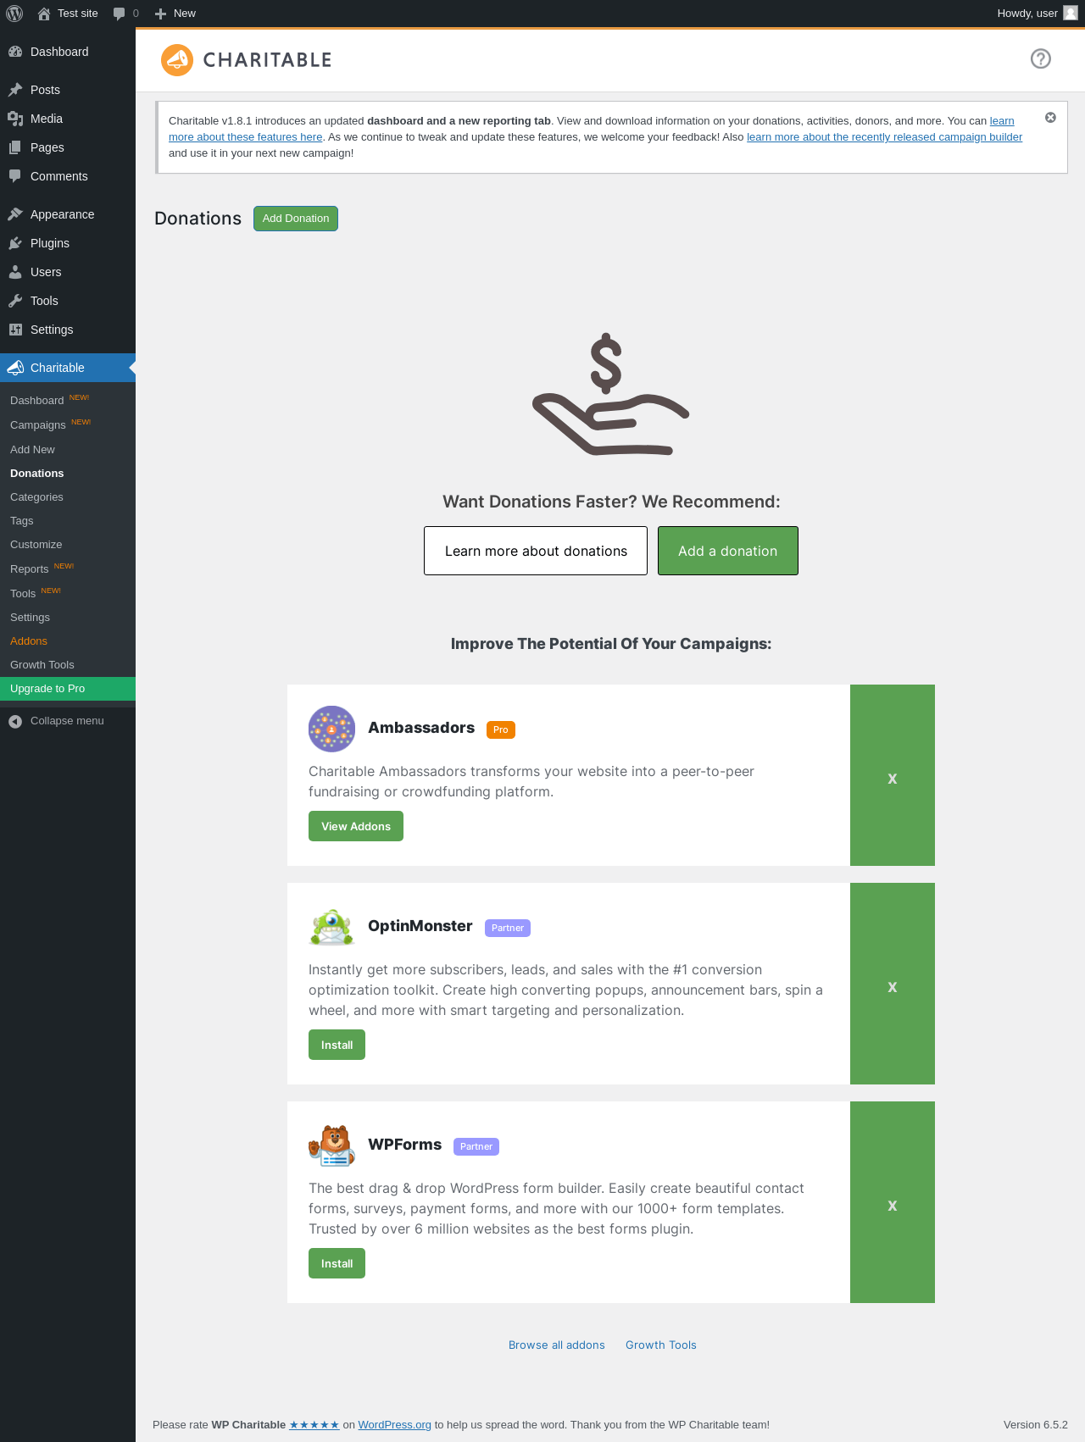Click the Collapse menu arrow icon
The image size is (1085, 1442).
coord(15,721)
